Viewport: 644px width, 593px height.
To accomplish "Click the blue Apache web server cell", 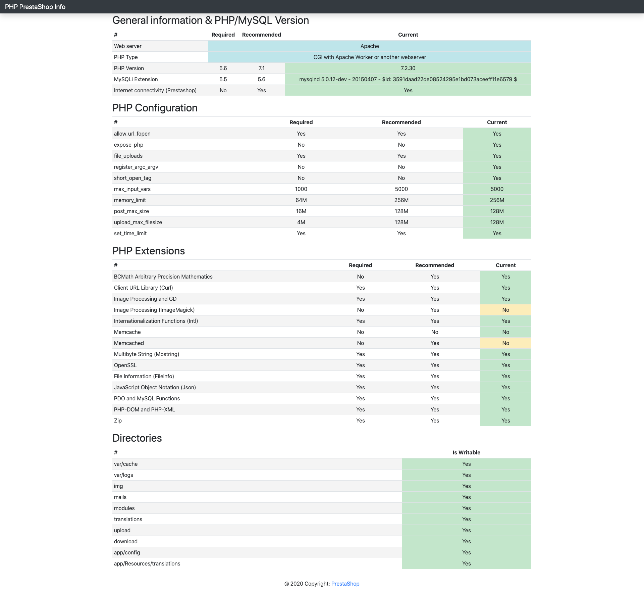I will coord(369,46).
